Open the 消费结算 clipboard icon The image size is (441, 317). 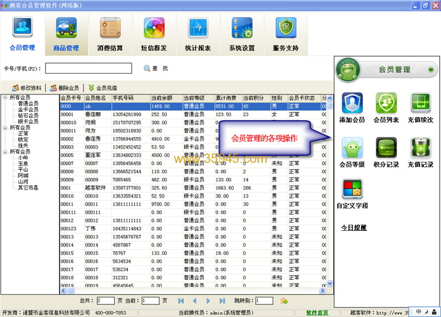[110, 28]
